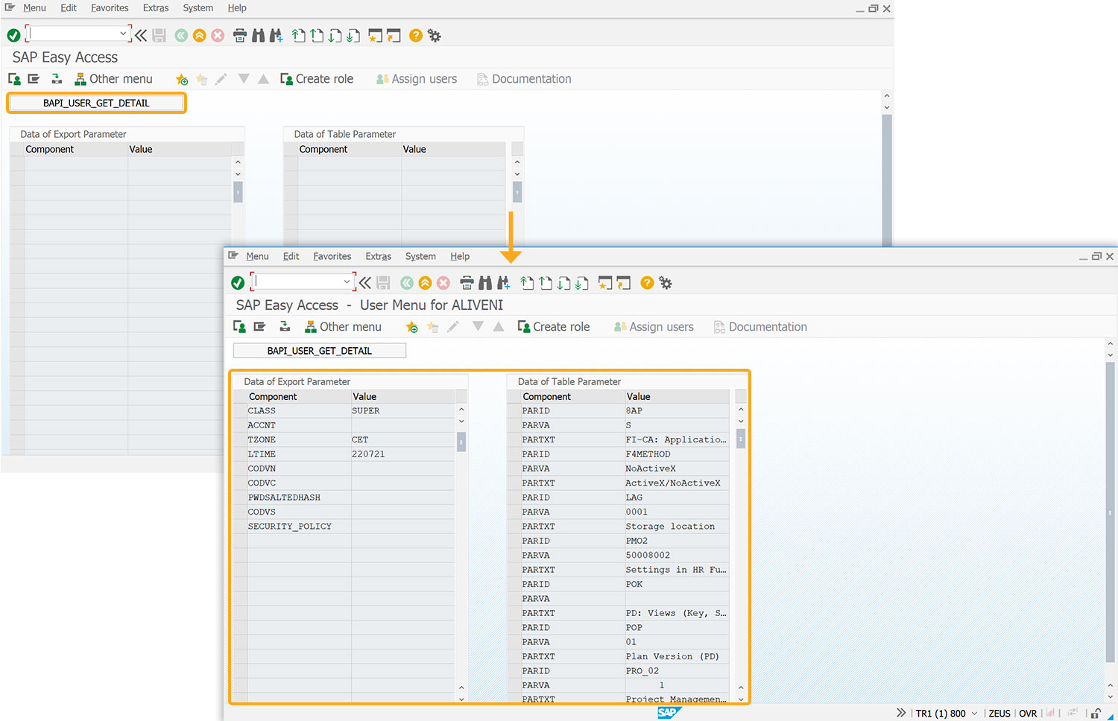Image resolution: width=1118 pixels, height=721 pixels.
Task: Click Change Favorites pencil in ALIVENI window
Action: (x=452, y=327)
